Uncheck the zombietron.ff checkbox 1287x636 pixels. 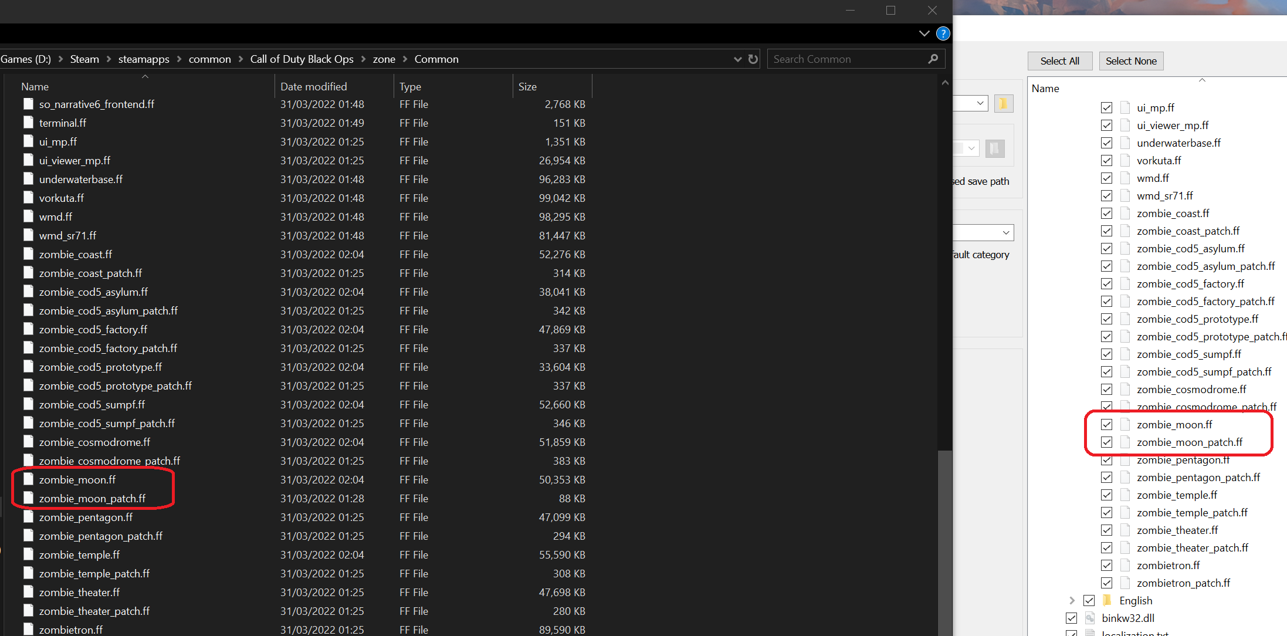pos(1107,565)
